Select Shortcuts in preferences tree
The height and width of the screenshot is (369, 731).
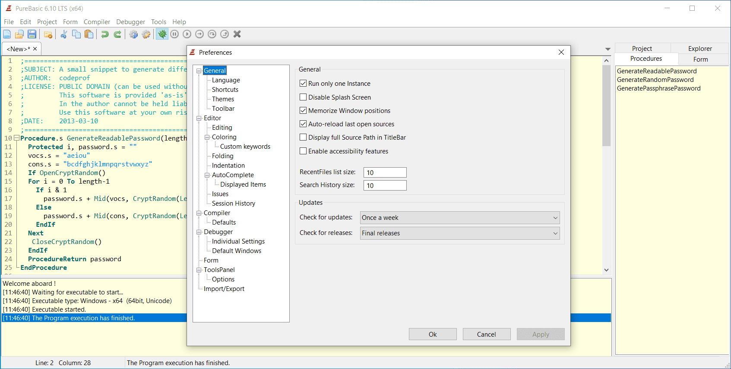pos(225,90)
